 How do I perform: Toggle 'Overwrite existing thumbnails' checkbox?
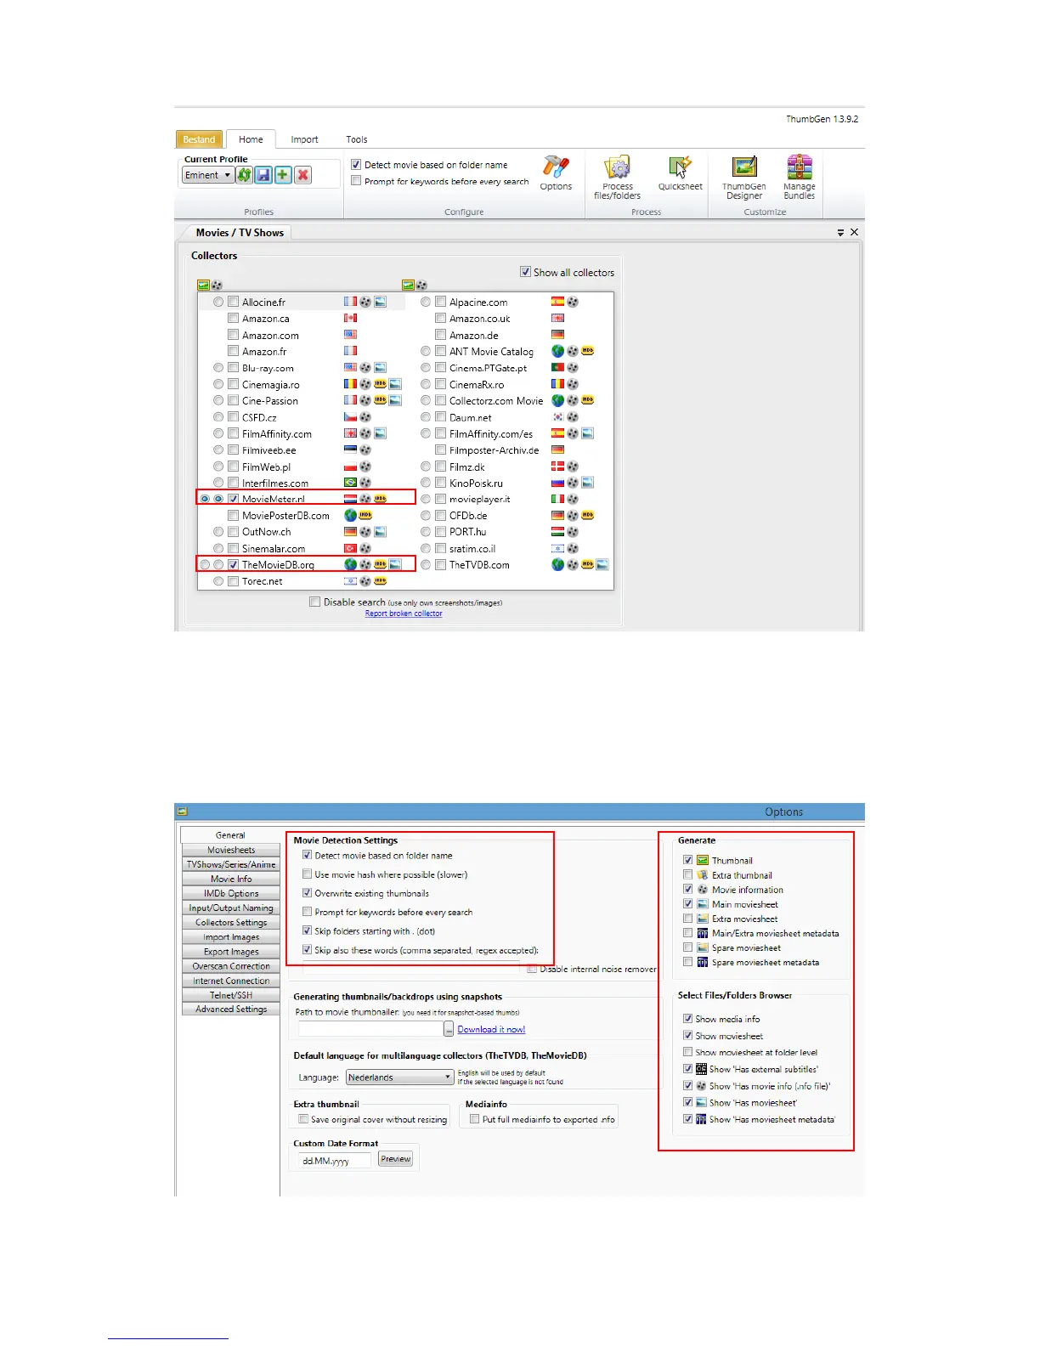307,893
